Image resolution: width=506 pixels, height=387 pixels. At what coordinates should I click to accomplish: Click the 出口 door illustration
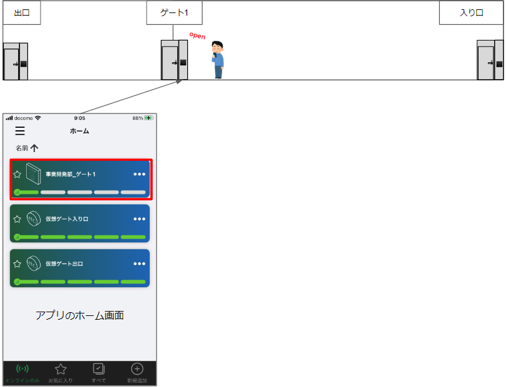point(16,61)
